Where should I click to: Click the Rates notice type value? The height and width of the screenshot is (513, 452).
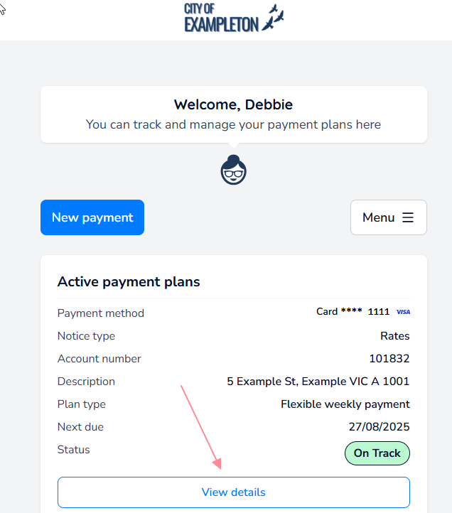pos(394,336)
